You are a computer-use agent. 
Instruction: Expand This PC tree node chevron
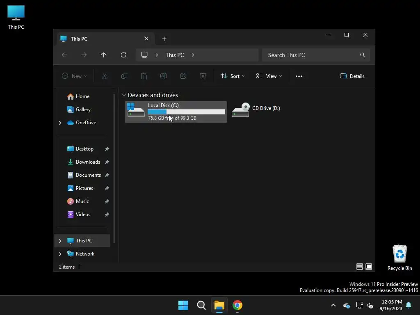[60, 241]
